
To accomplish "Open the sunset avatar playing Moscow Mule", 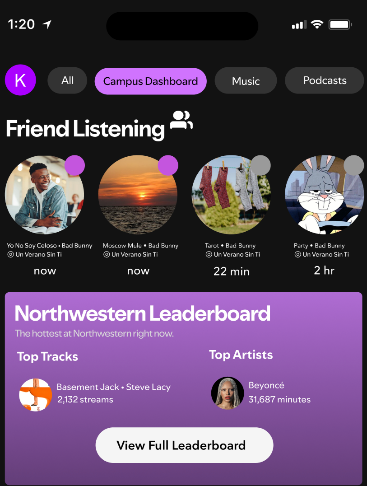I will coord(138,195).
